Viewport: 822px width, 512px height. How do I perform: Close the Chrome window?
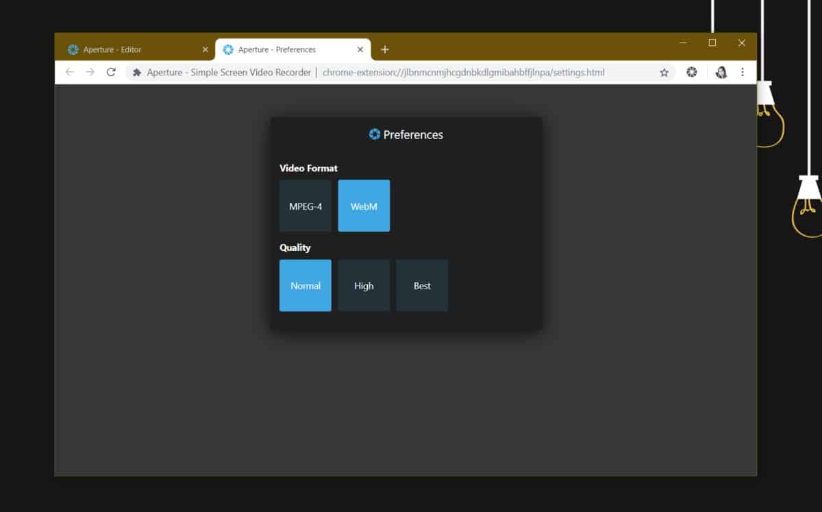(x=742, y=42)
